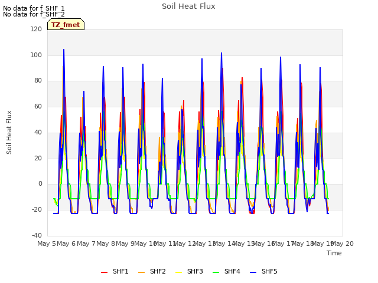378x283 pixels.
Task: Click the 80 y-axis tick label
Action: pos(38,81)
